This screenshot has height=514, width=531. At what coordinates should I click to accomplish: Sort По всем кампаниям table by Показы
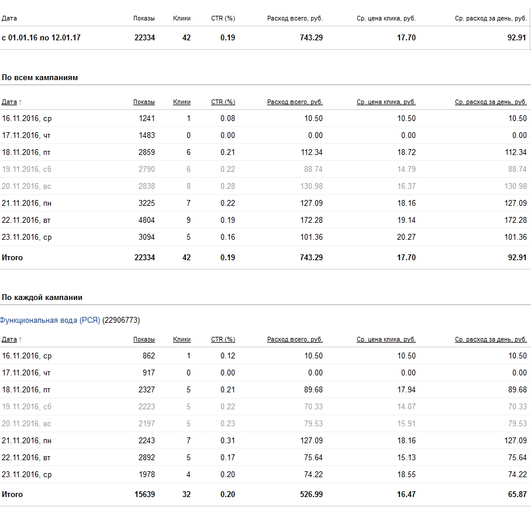pos(144,102)
